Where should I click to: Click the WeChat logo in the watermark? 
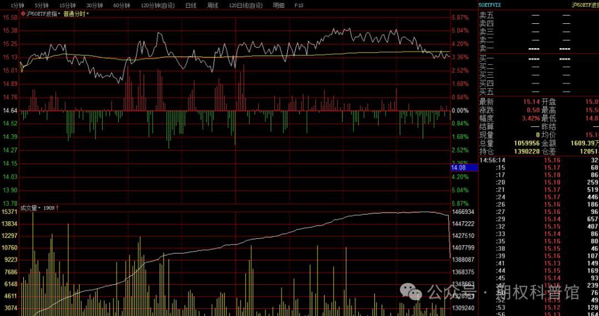click(x=412, y=291)
